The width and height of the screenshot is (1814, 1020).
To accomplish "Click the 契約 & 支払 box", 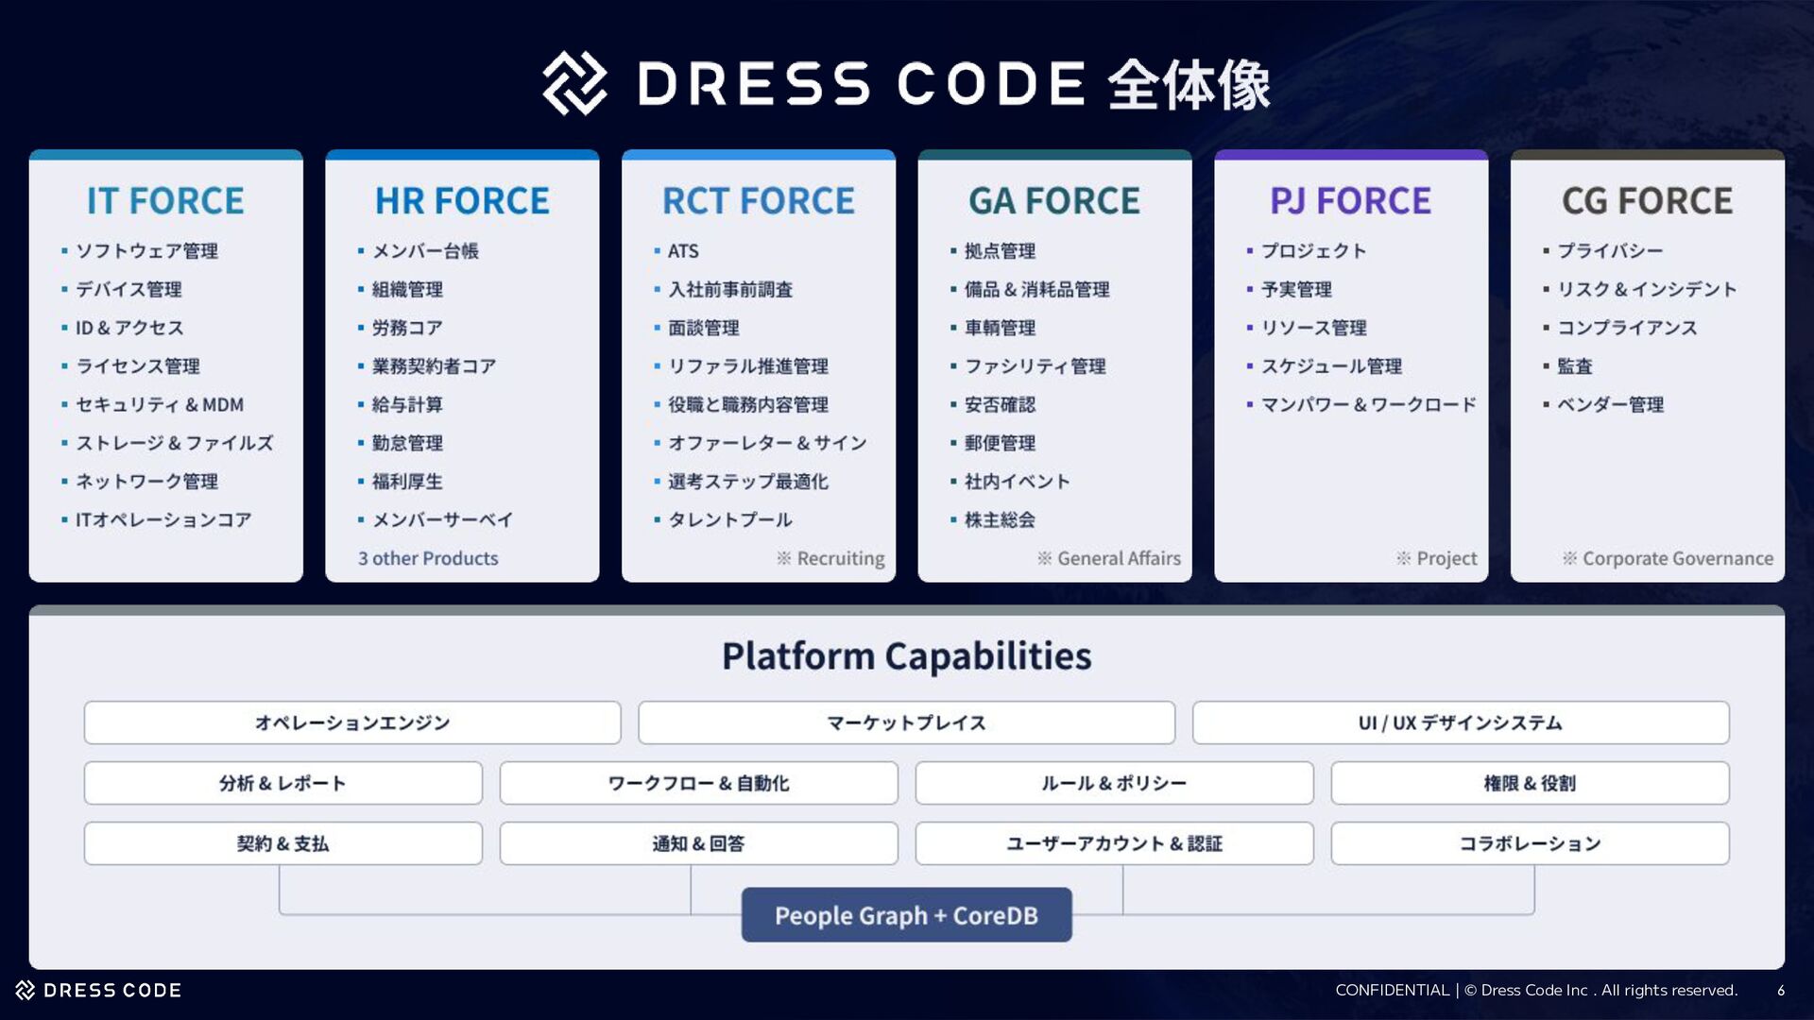I will (x=282, y=843).
